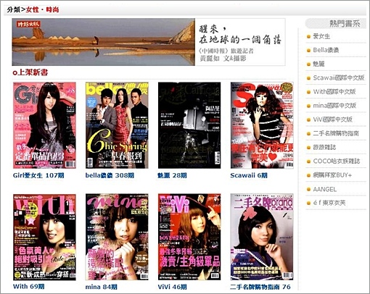The height and width of the screenshot is (294, 370).
Task: Click the orange bullet beside COCO哈衣族雜誌
Action: click(308, 161)
